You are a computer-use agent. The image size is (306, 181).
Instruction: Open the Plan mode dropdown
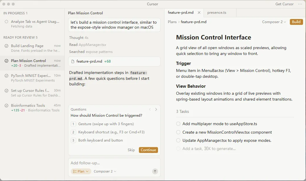[x=81, y=171]
